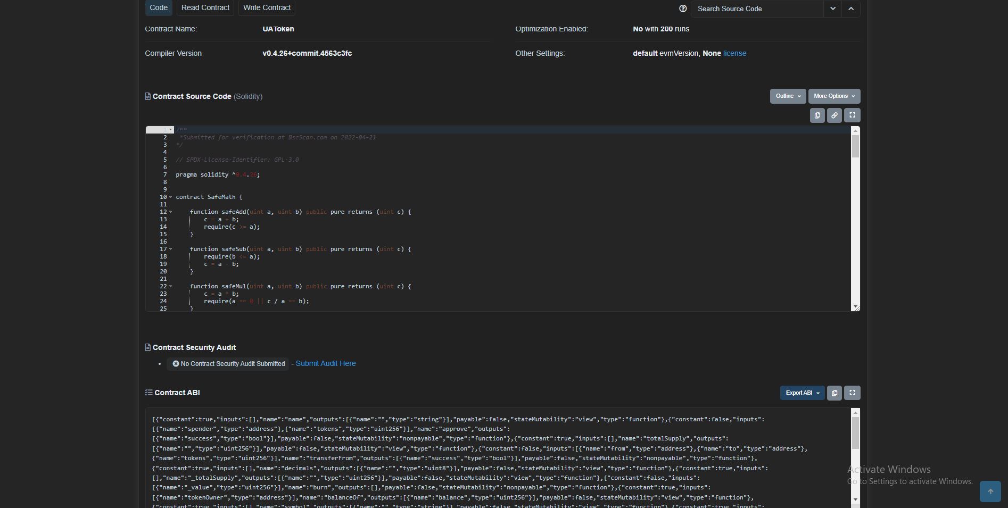Copy source code to clipboard icon
Image resolution: width=1008 pixels, height=508 pixels.
(x=817, y=115)
